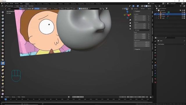Play the animation forward

pos(79,97)
